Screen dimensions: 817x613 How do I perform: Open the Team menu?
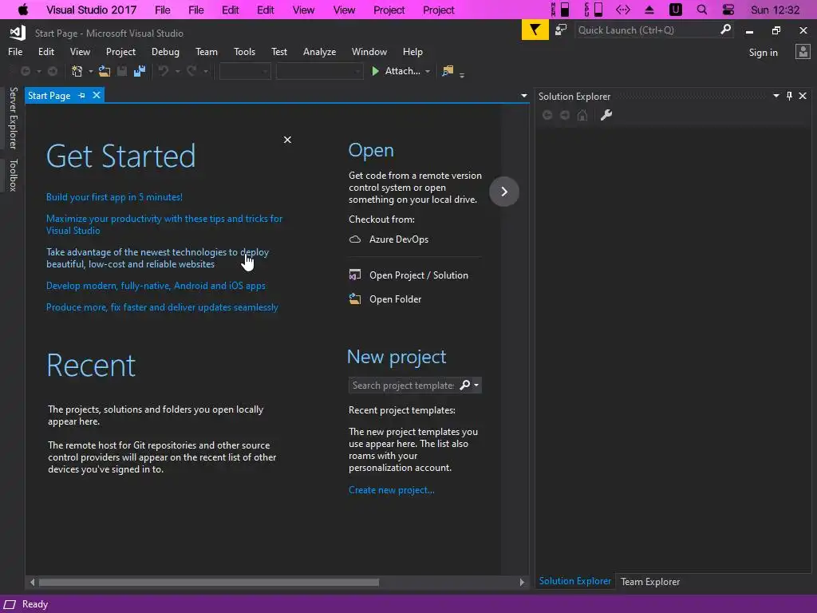pyautogui.click(x=207, y=52)
